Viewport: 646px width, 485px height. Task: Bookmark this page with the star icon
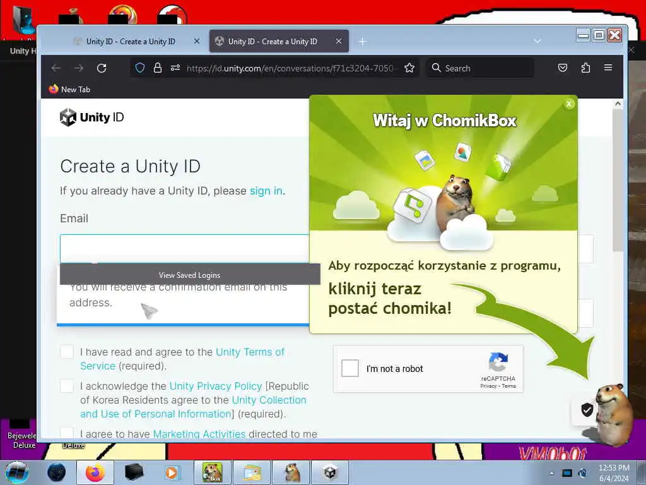tap(409, 68)
